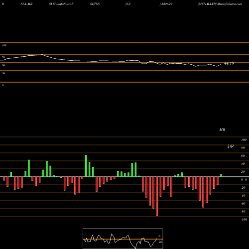Screen dimensions: 249x249
Task: Click the '26' label in mini chart
Action: coord(160,242)
